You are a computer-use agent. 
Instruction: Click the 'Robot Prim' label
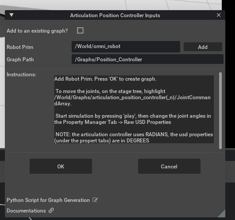(x=20, y=47)
